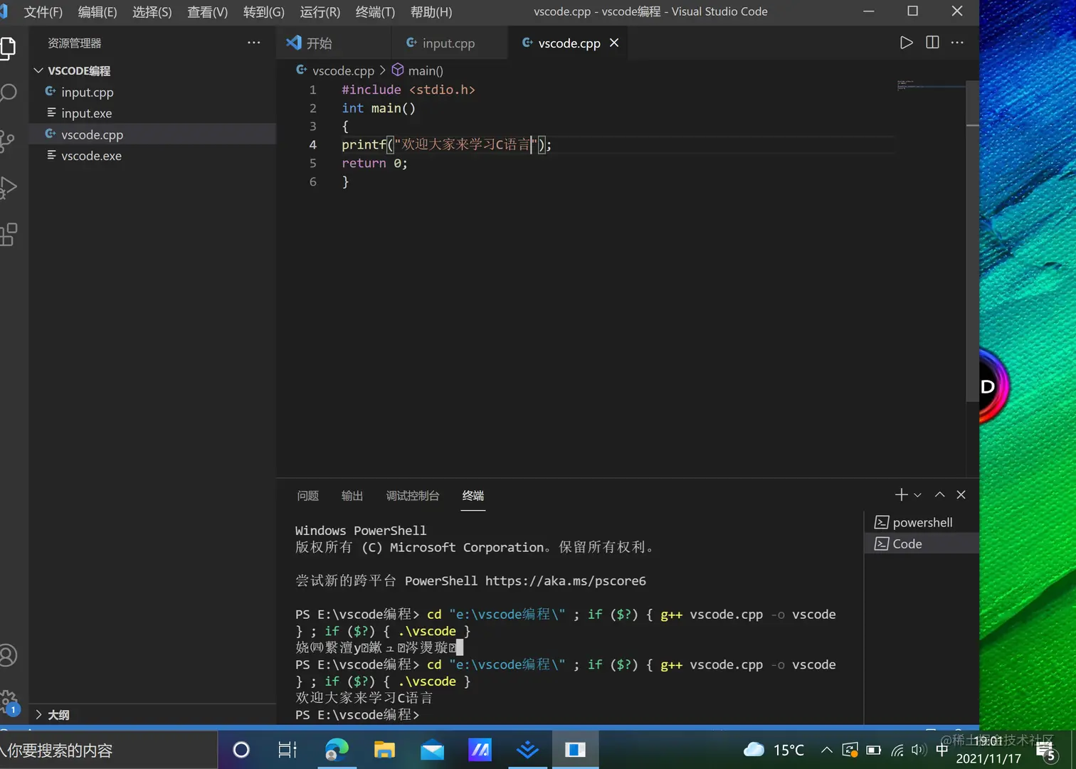
Task: Select vscode.exe in the explorer
Action: tap(152, 156)
